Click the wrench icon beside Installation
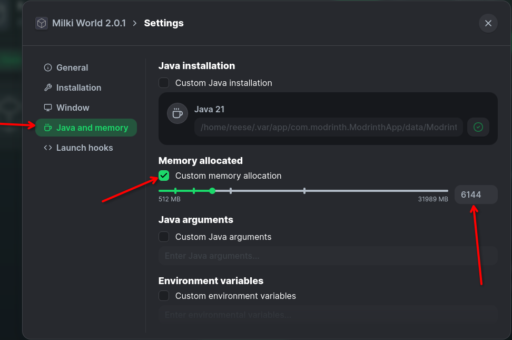Viewport: 512px width, 340px height. [x=48, y=88]
